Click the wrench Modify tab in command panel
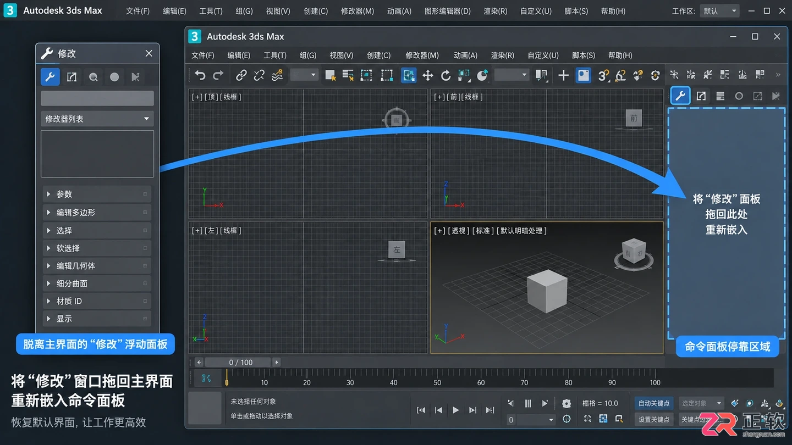This screenshot has height=445, width=792. click(680, 96)
